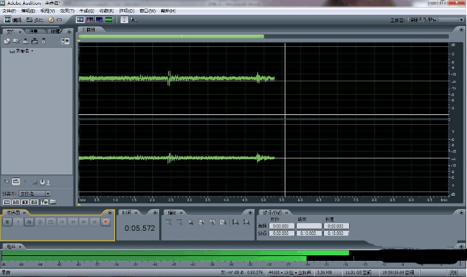Select Spectral Frequency display icon
The image size is (467, 277).
[90, 20]
